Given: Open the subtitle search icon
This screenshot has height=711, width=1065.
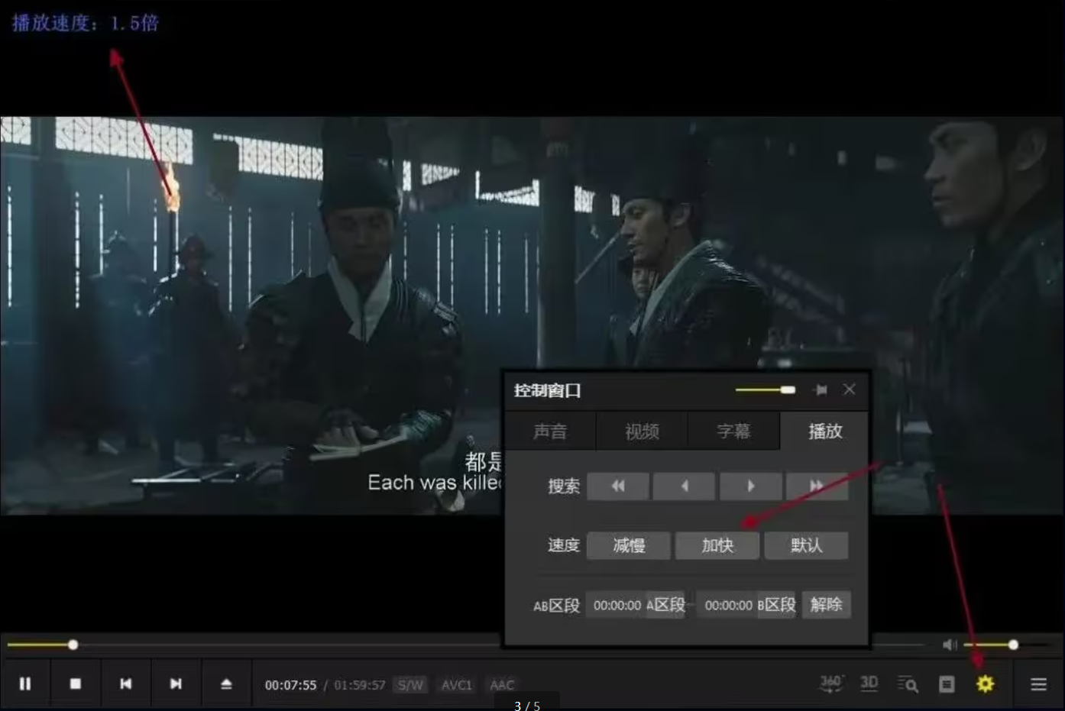Looking at the screenshot, I should (x=908, y=684).
